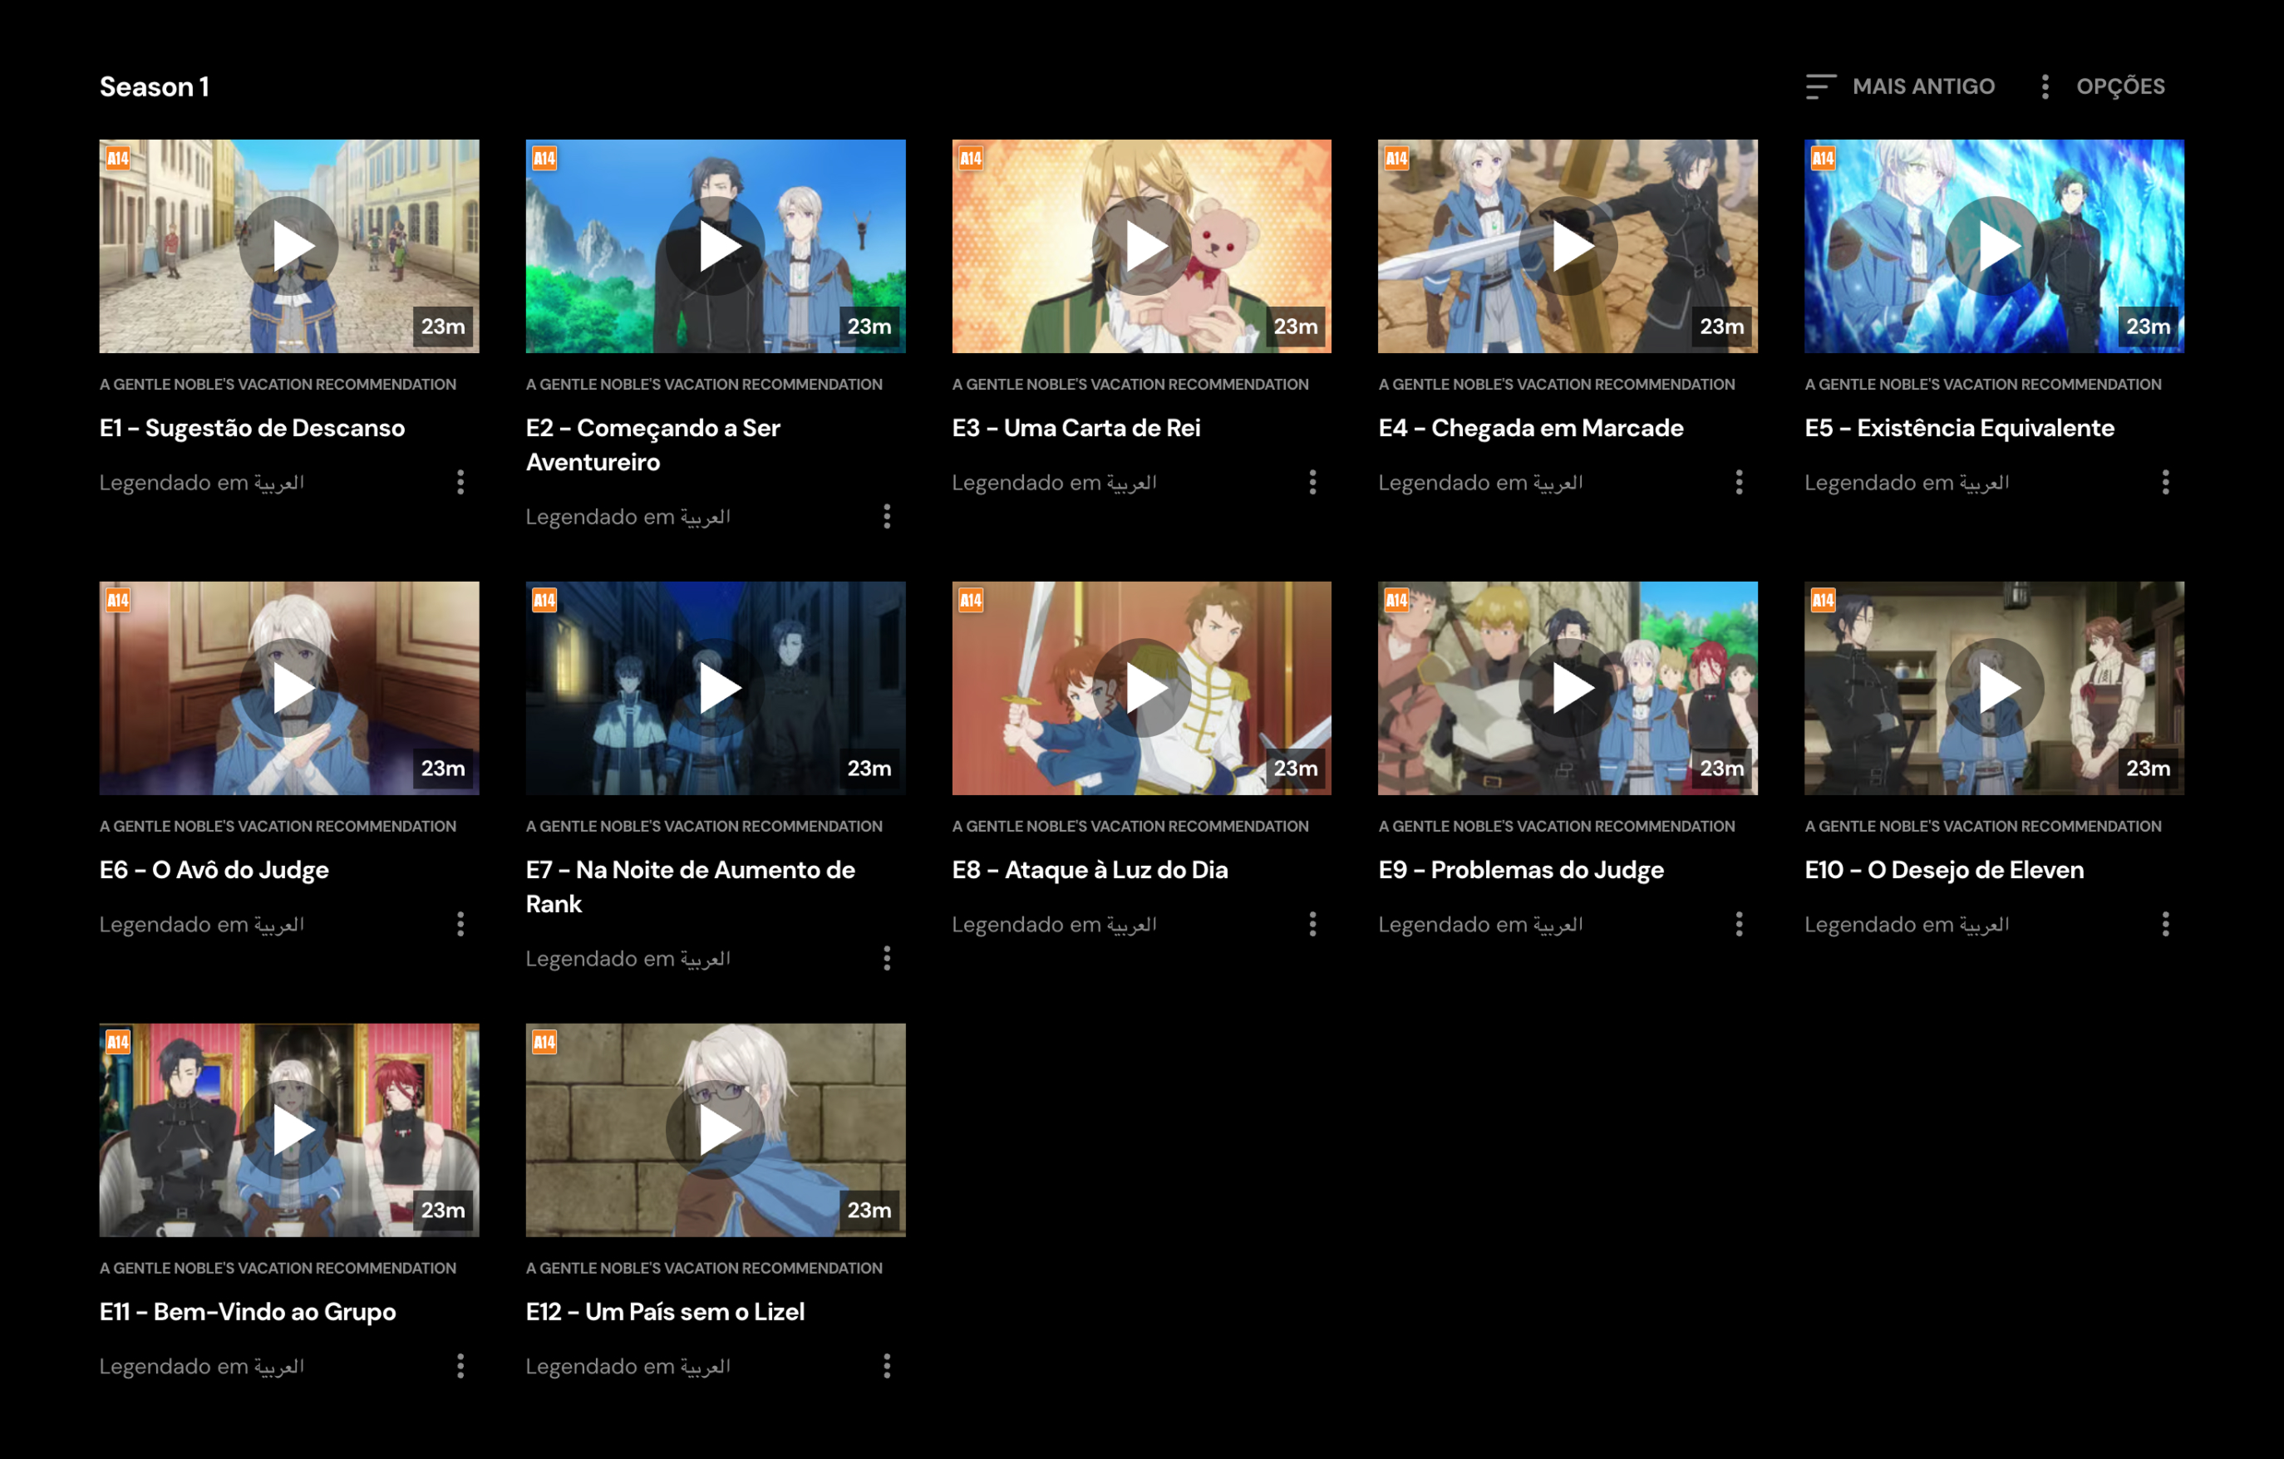Screen dimensions: 2284x1459
Task: Open episode title E4 – Chegada em Marcade
Action: (x=1531, y=429)
